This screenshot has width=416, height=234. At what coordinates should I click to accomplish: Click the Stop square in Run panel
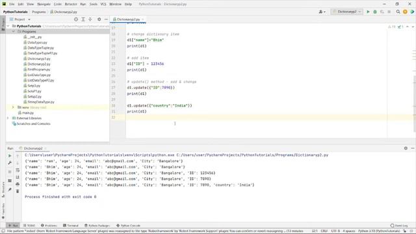point(10,172)
